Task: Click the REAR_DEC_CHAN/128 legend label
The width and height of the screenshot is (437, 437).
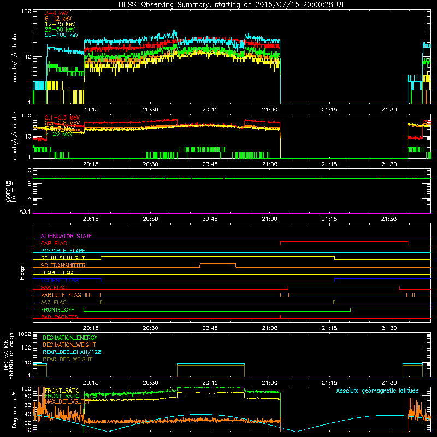Action: [x=72, y=352]
